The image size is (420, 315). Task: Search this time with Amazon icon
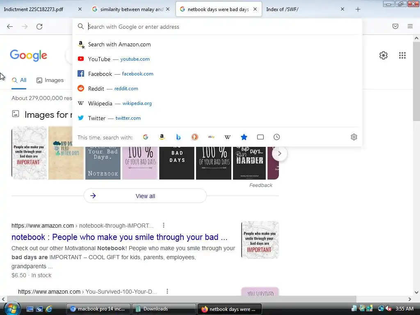point(162,137)
